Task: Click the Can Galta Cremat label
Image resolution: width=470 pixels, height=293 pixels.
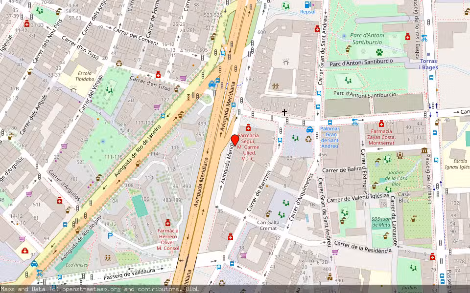Action: [268, 226]
